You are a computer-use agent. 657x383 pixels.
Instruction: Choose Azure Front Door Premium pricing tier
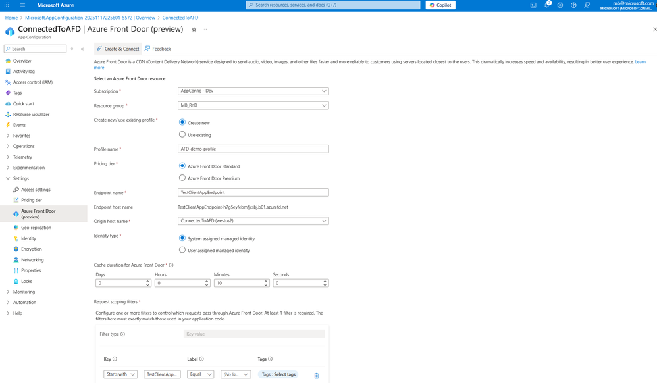182,178
